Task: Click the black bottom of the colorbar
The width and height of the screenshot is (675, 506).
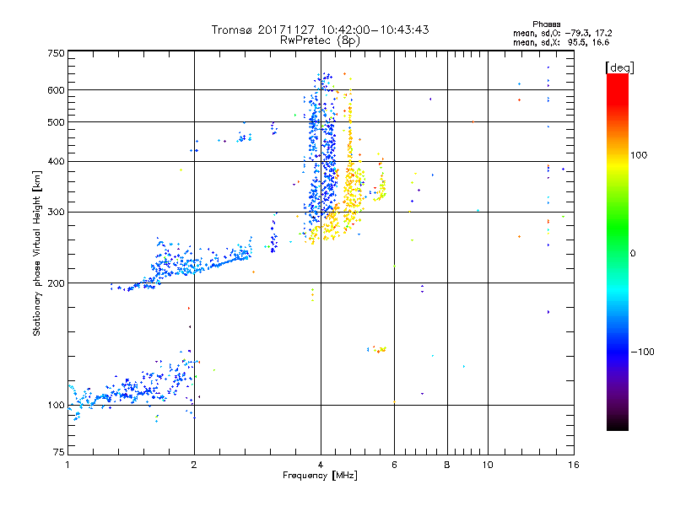Action: coord(618,424)
